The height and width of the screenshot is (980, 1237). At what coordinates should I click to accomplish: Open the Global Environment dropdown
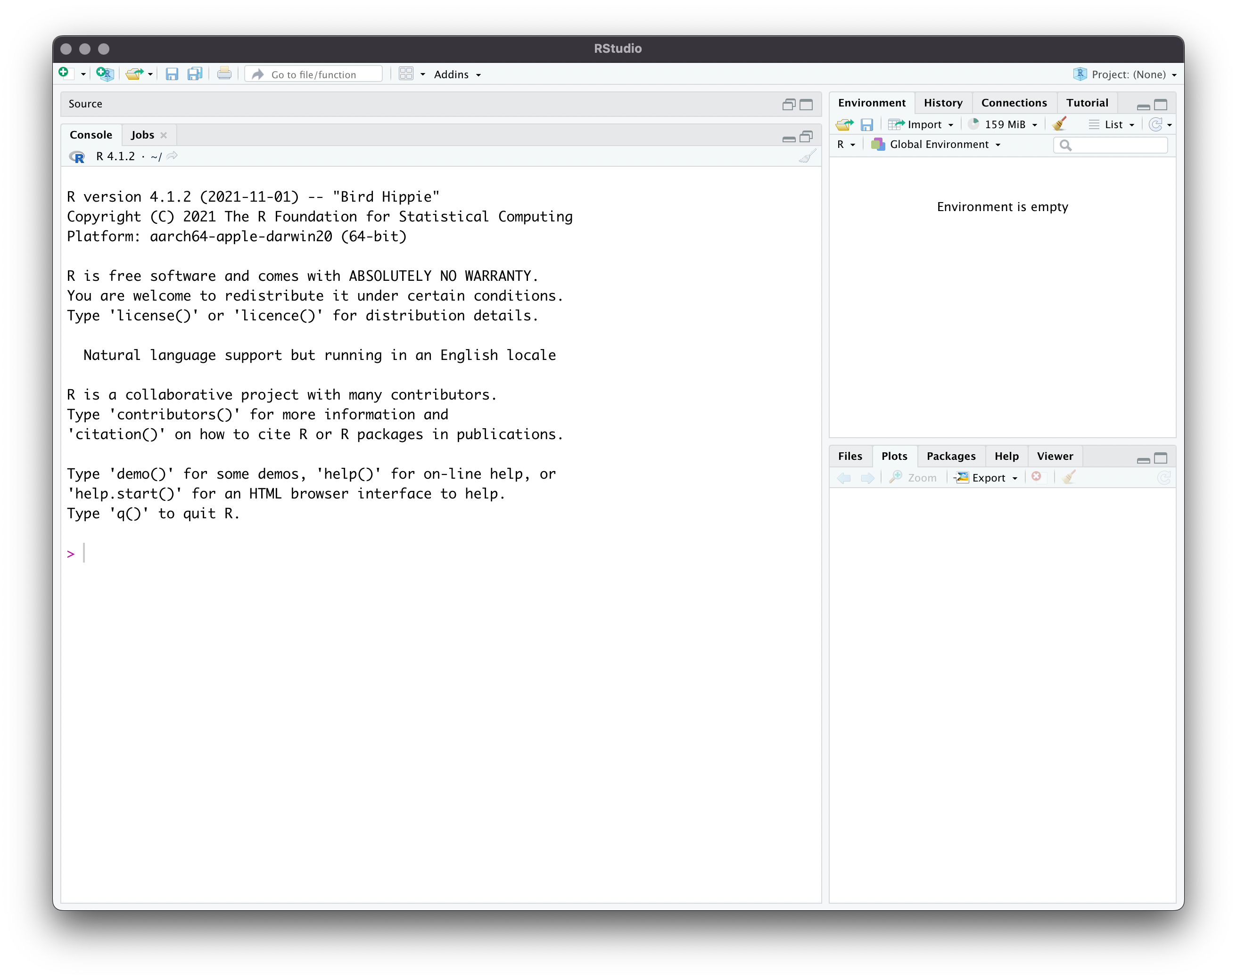point(936,145)
